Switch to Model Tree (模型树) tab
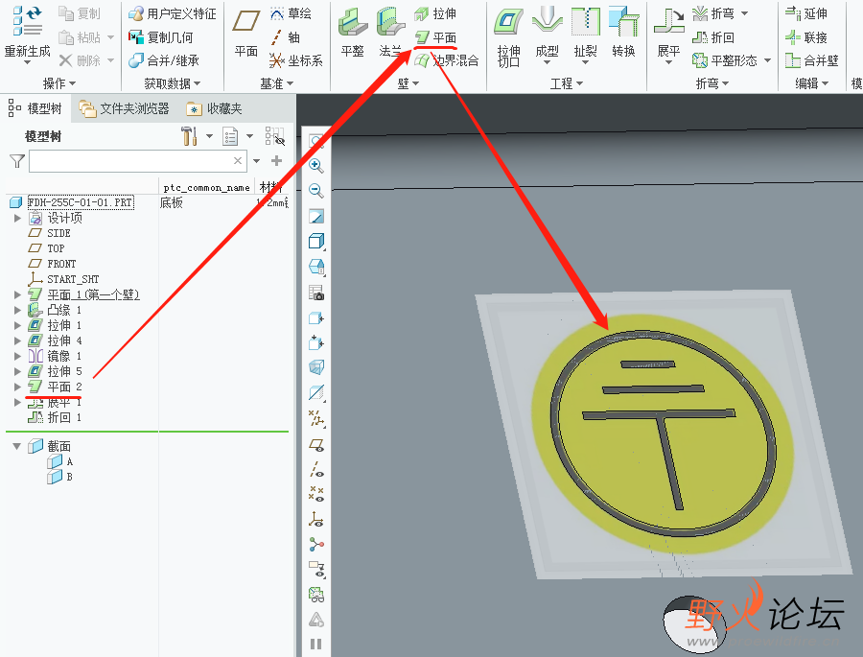Viewport: 863px width, 657px height. pyautogui.click(x=35, y=108)
